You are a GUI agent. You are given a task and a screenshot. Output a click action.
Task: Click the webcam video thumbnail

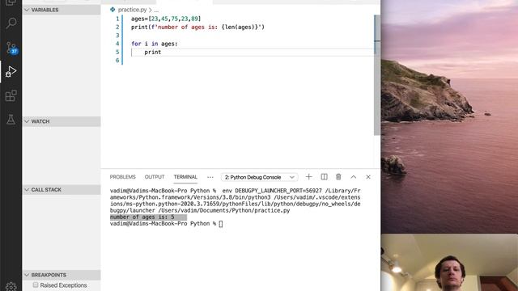click(x=449, y=263)
